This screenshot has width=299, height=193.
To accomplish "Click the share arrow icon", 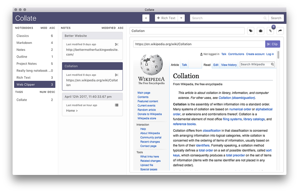I will point(280,31).
